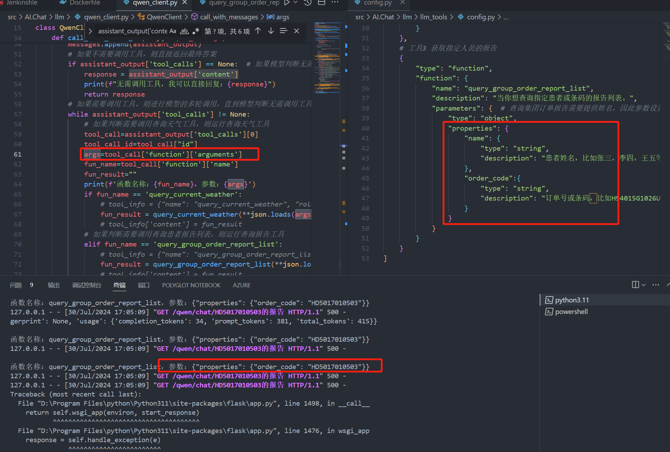Click line number 40 in config.py editor

click(365, 128)
